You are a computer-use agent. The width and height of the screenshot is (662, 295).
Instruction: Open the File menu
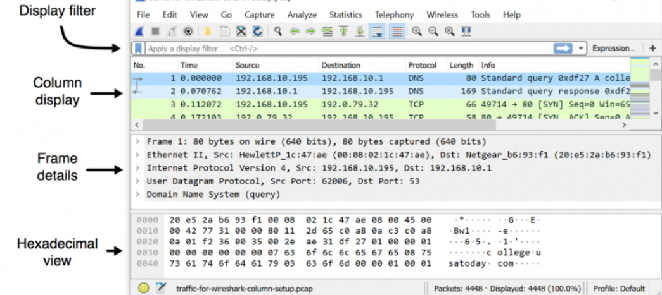[x=143, y=15]
